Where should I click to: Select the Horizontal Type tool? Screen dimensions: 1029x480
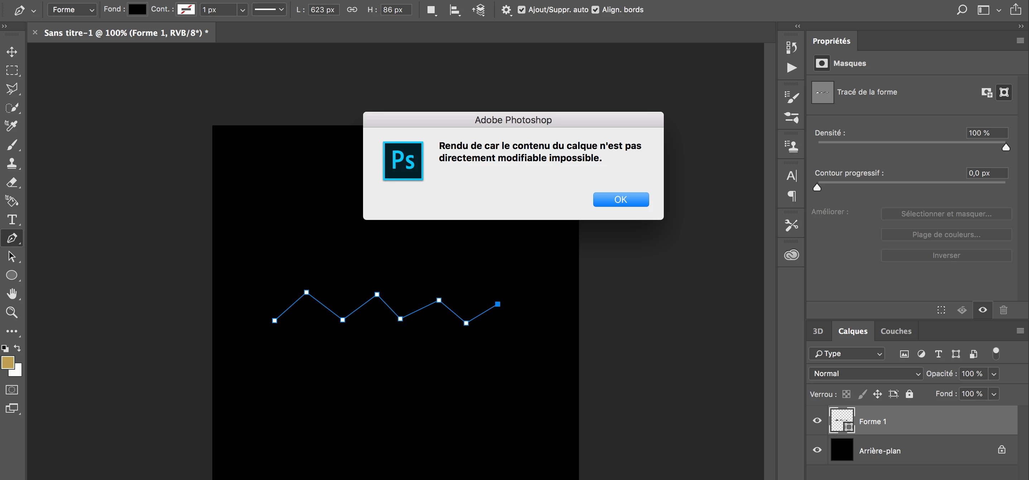click(11, 220)
